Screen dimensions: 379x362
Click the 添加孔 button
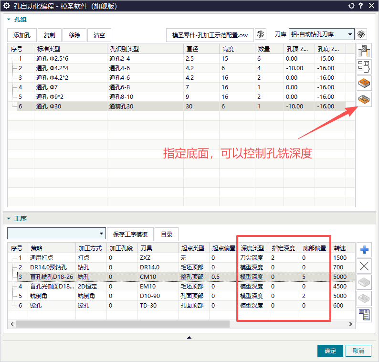click(x=22, y=35)
